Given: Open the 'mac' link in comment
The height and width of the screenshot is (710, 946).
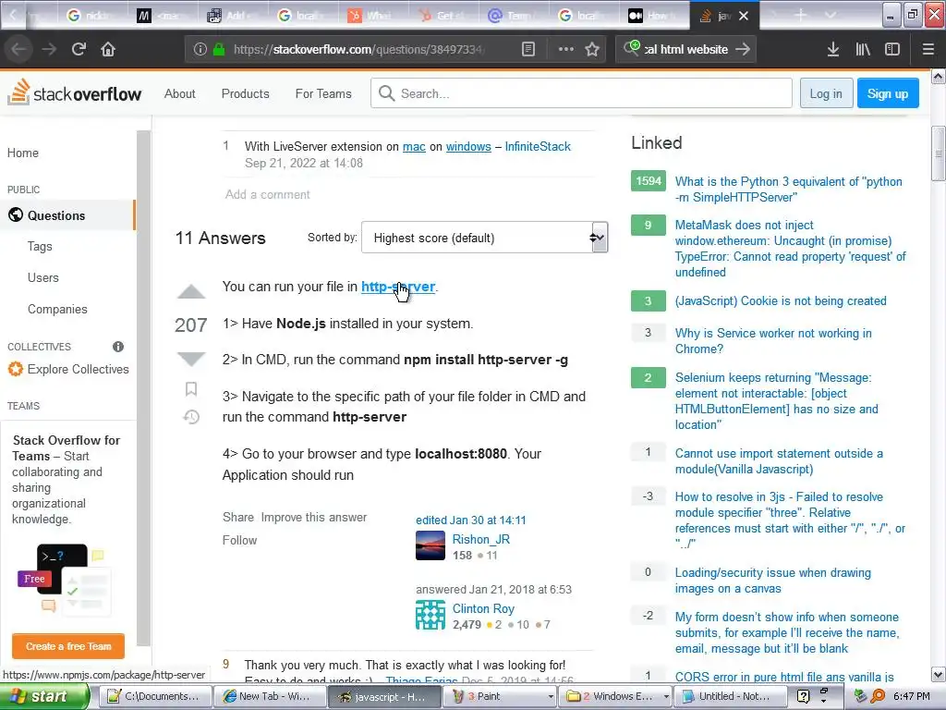Looking at the screenshot, I should [414, 146].
